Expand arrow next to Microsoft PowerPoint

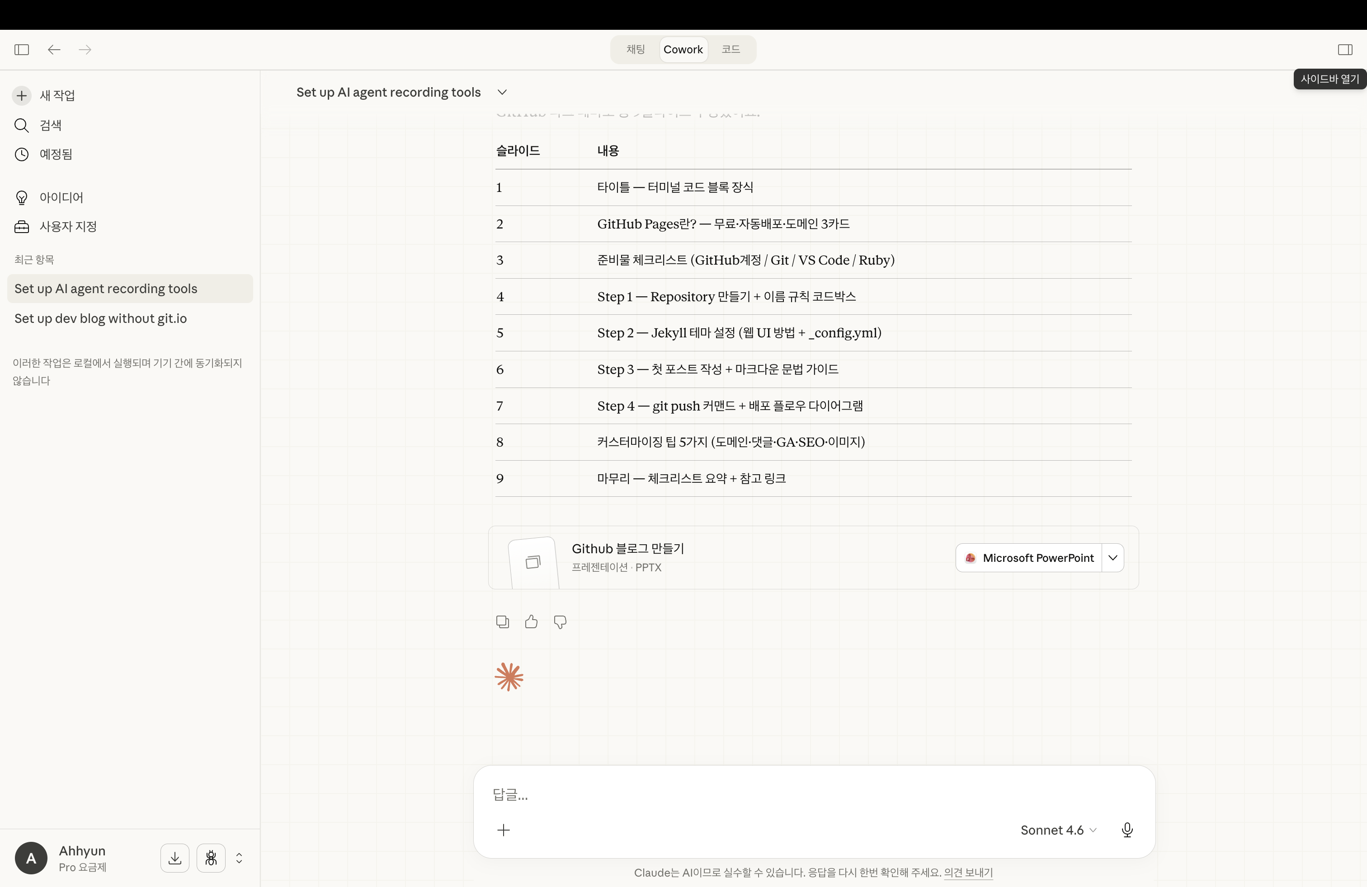pos(1112,558)
